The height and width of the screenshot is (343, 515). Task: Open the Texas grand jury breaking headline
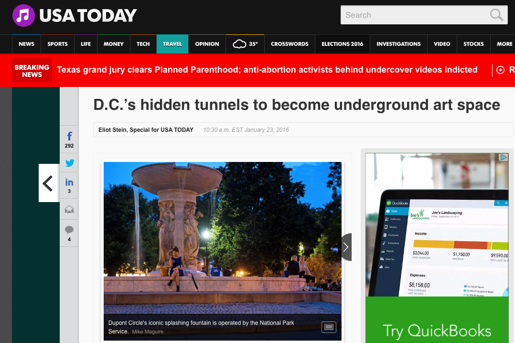tap(267, 70)
